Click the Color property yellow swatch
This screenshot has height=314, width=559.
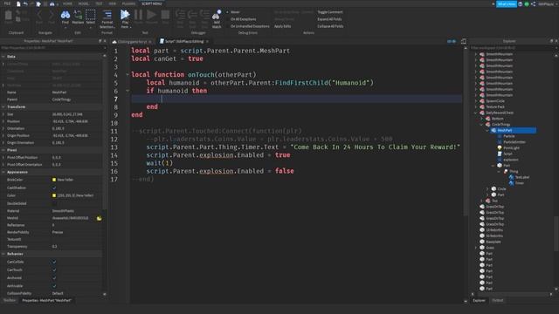click(54, 195)
